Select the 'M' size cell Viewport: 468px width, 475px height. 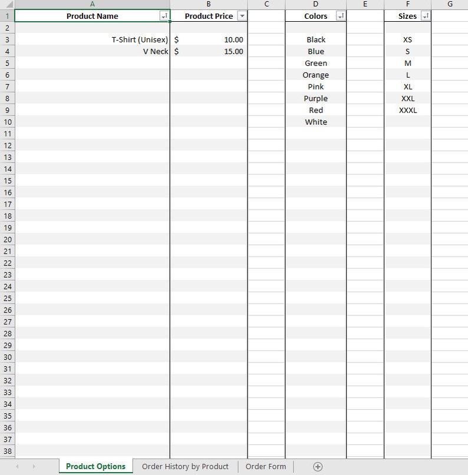tap(408, 64)
